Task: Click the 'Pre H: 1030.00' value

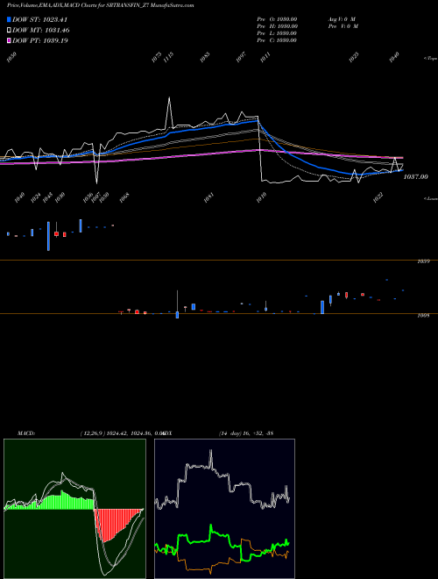Action: click(x=277, y=26)
